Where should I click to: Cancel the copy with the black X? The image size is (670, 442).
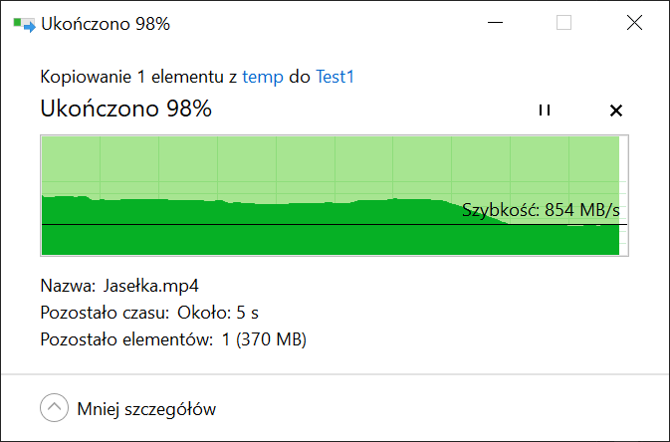[616, 110]
